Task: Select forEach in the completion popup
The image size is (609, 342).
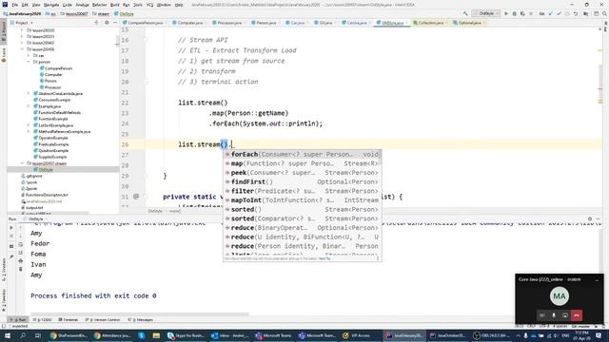Action: [303, 154]
